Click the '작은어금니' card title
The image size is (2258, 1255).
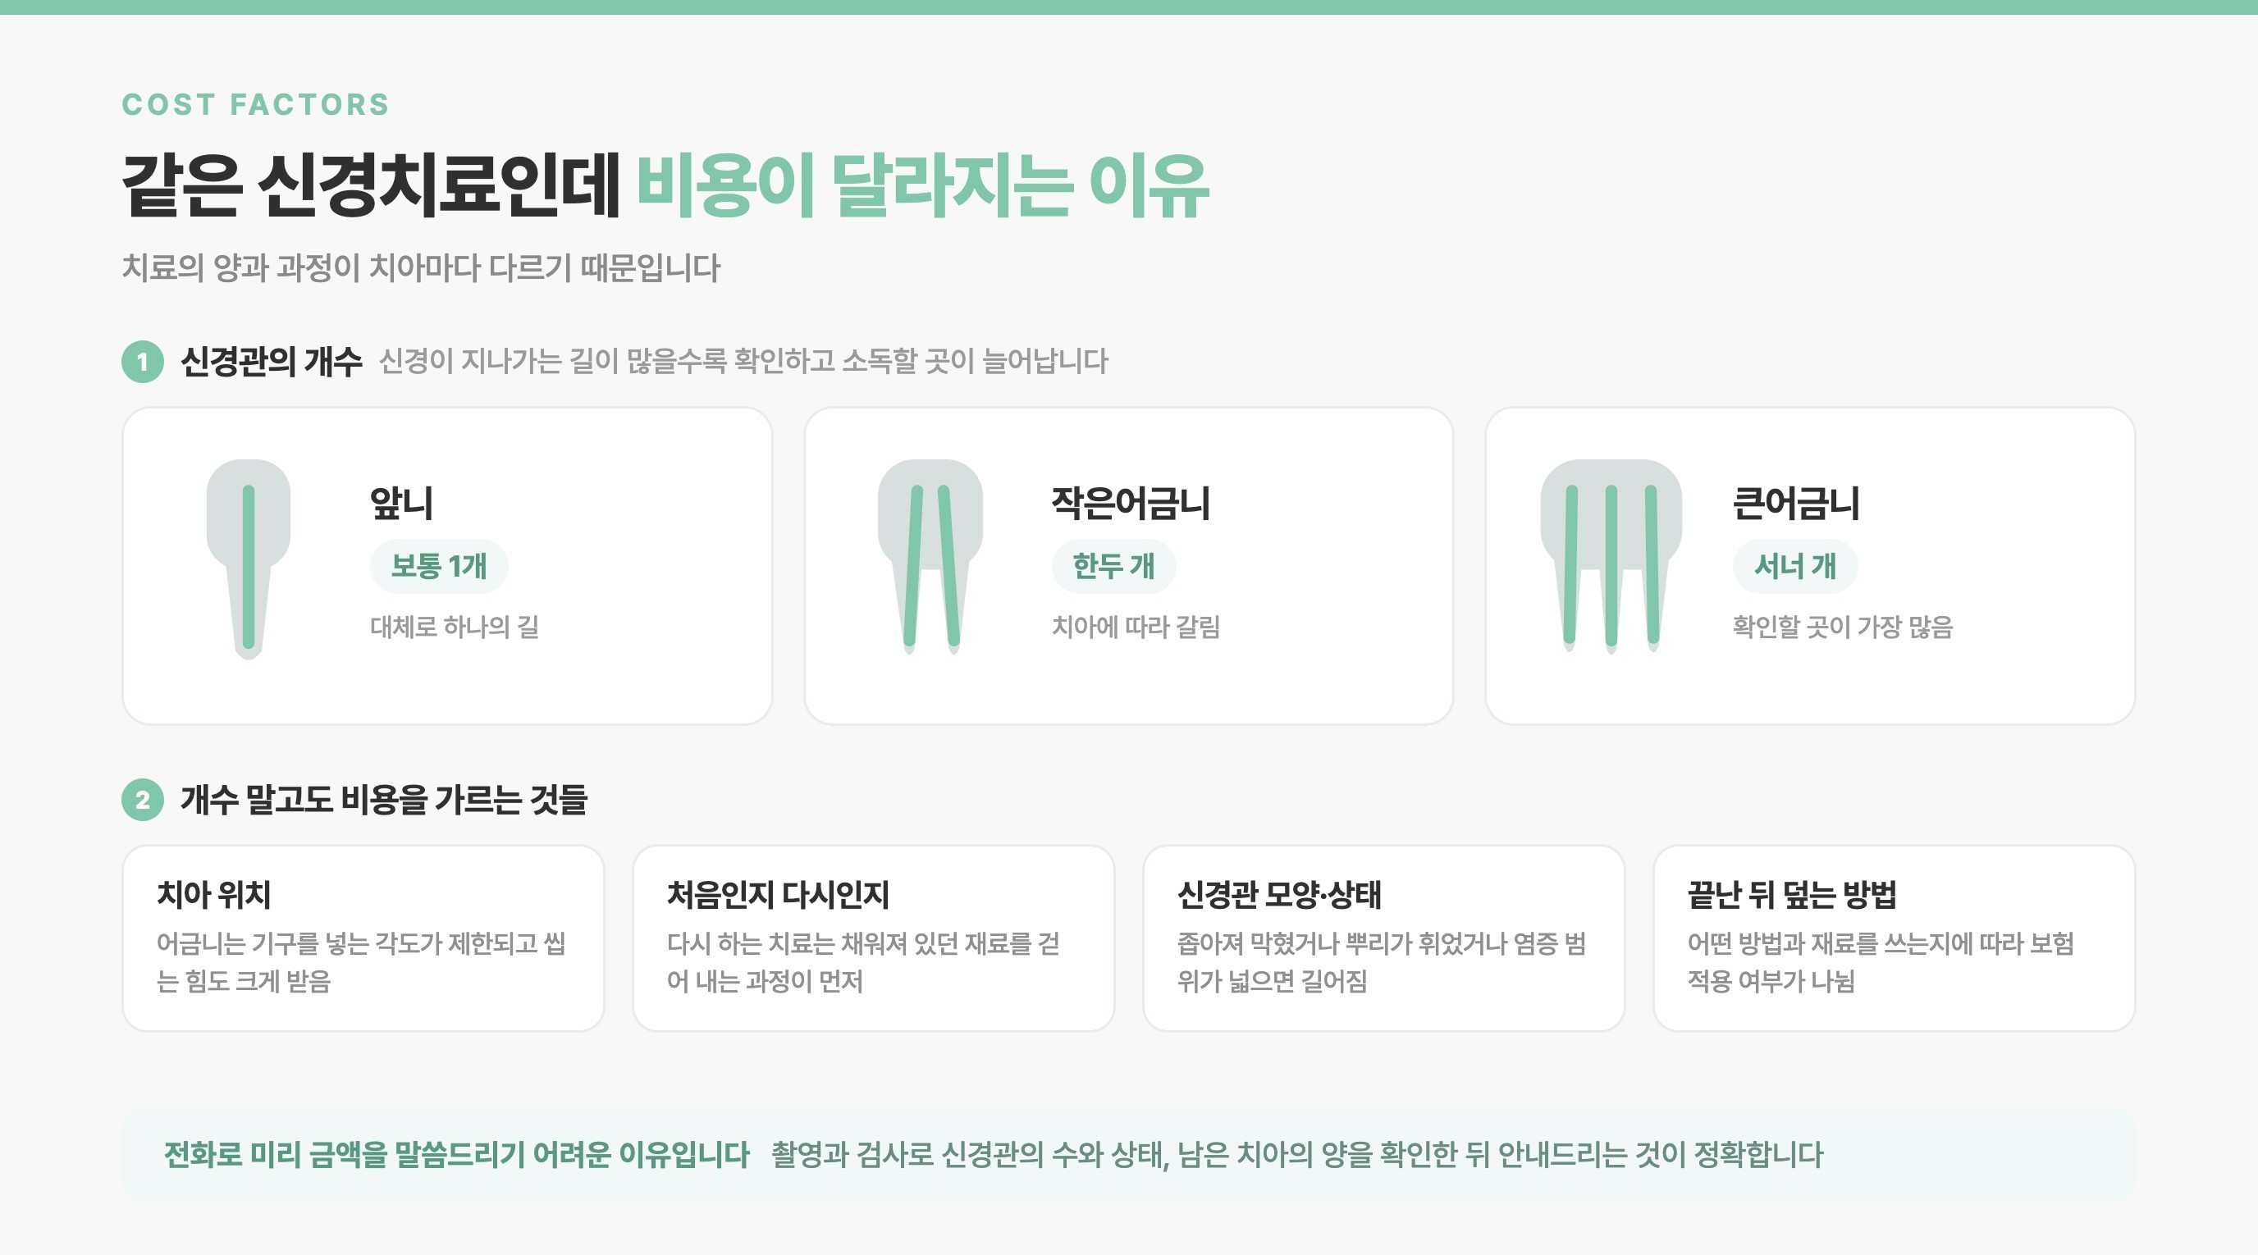click(x=1131, y=503)
